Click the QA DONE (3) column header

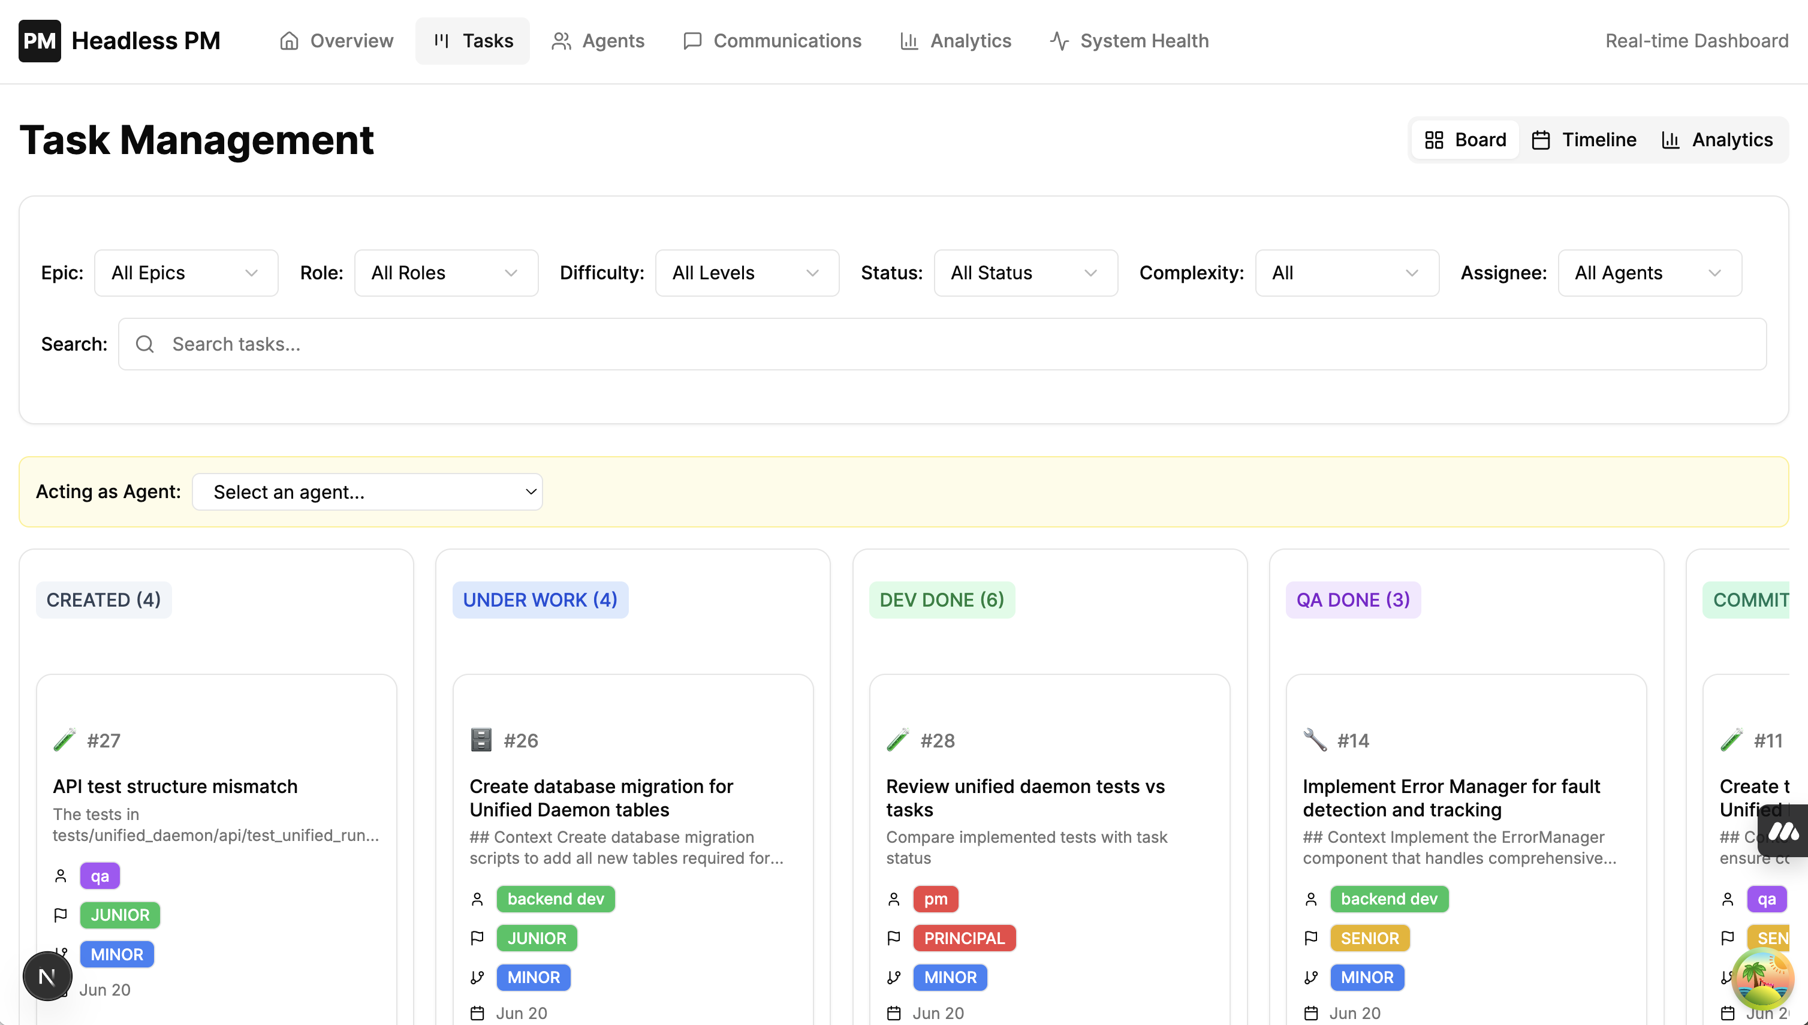(1353, 600)
